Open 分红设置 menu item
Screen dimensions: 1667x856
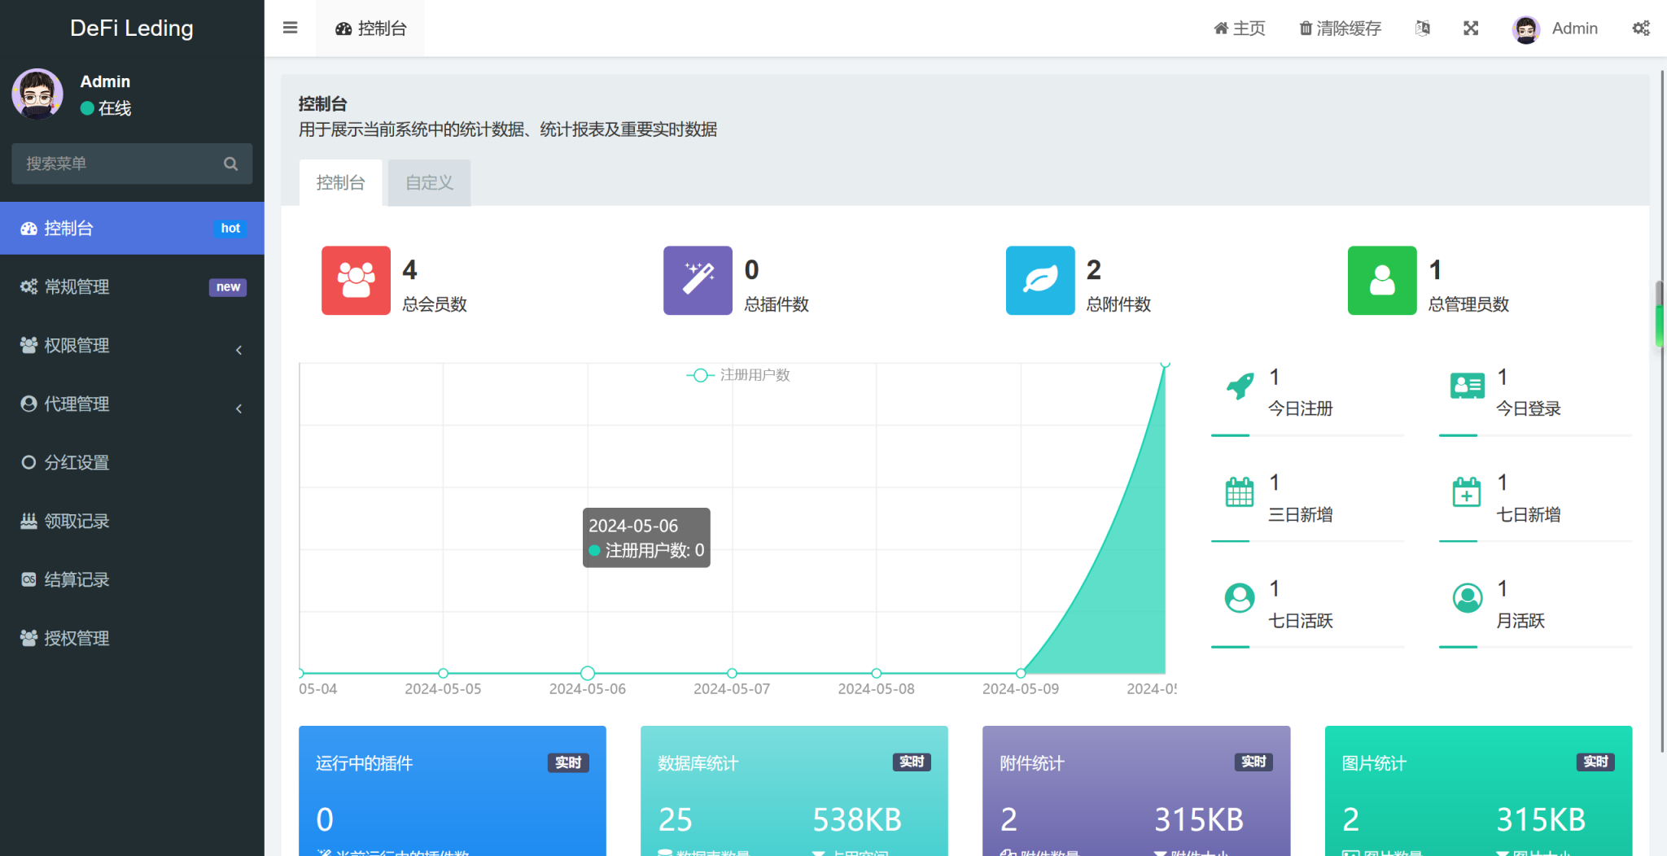132,462
